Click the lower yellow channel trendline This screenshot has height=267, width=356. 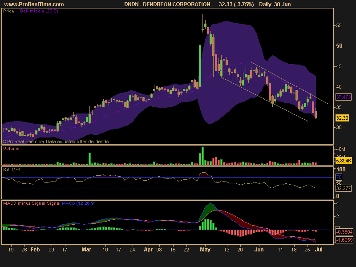[x=264, y=99]
